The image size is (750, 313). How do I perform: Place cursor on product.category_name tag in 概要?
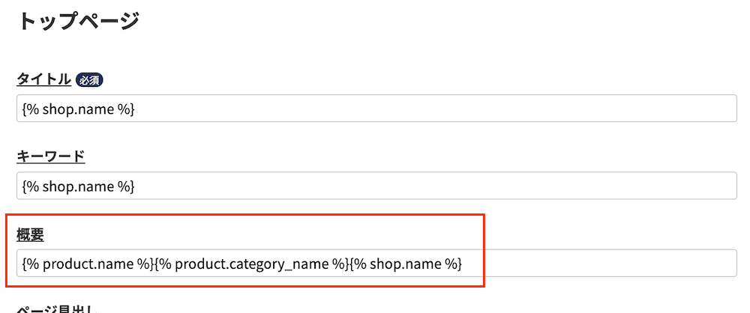(252, 264)
